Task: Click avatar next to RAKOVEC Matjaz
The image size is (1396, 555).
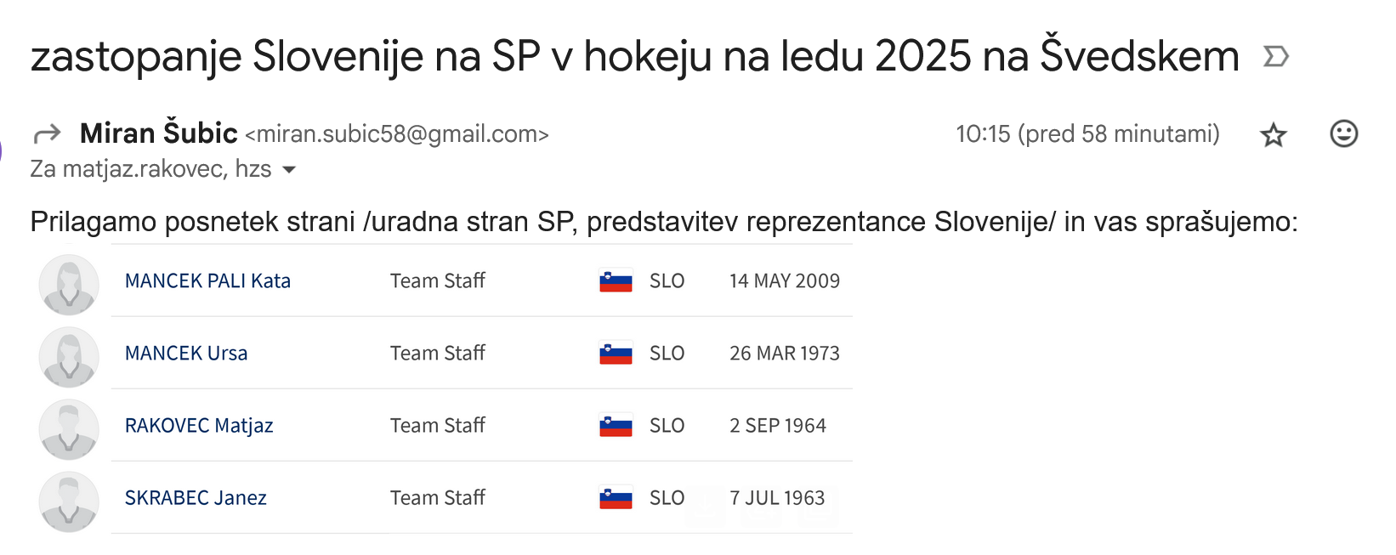Action: (x=69, y=429)
